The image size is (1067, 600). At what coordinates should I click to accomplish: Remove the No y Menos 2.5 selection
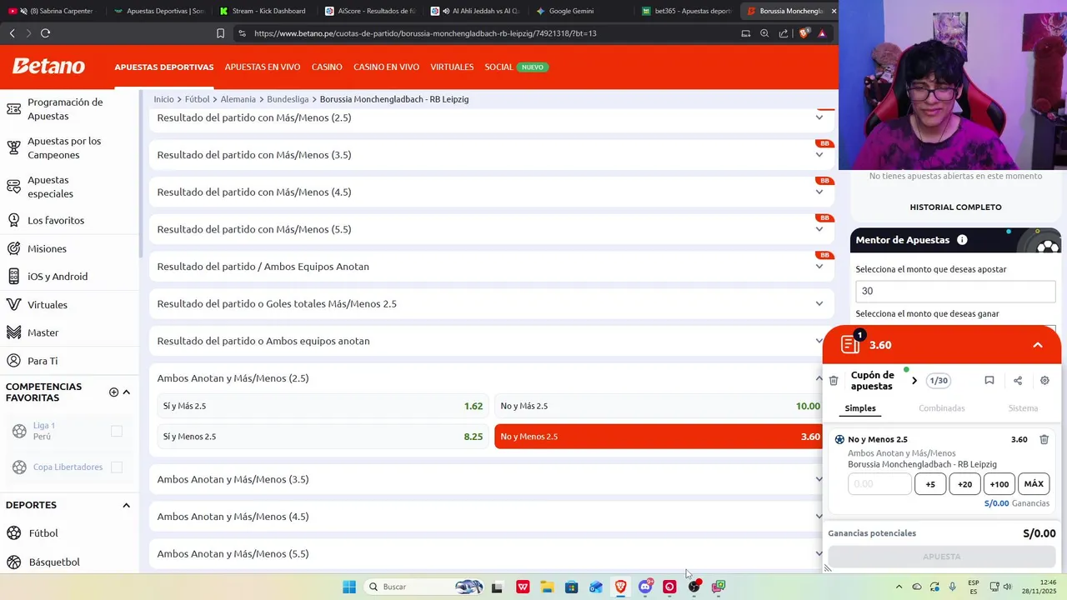pos(1044,439)
